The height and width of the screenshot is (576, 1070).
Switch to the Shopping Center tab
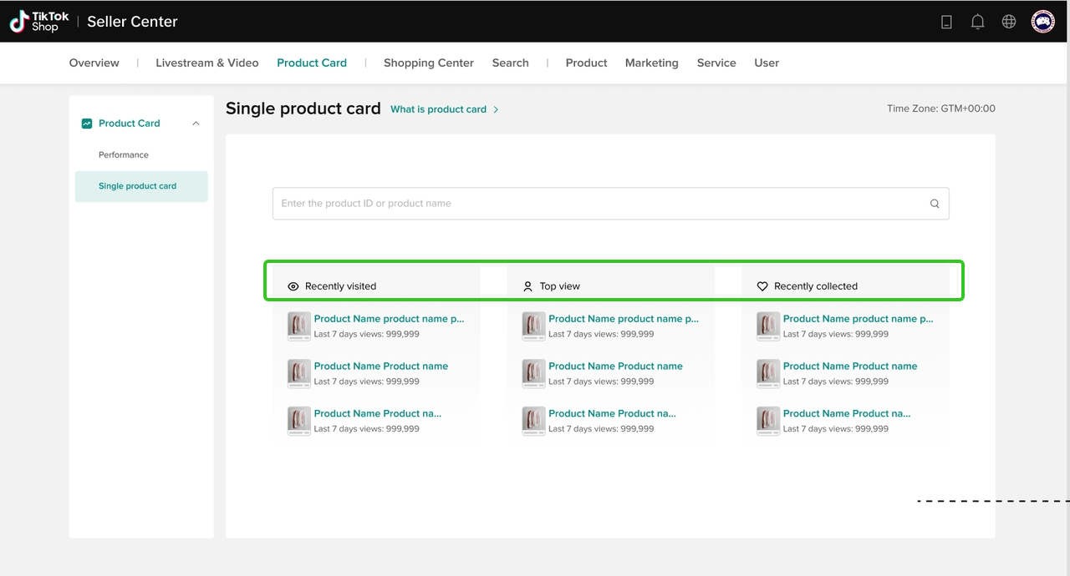[428, 63]
